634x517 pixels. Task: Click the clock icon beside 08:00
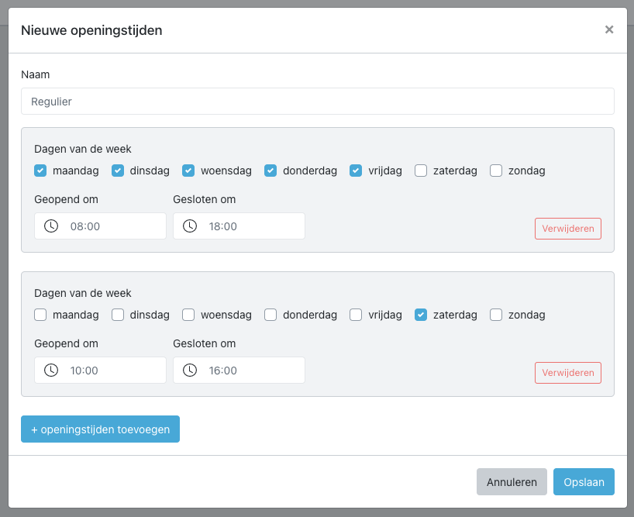(51, 226)
